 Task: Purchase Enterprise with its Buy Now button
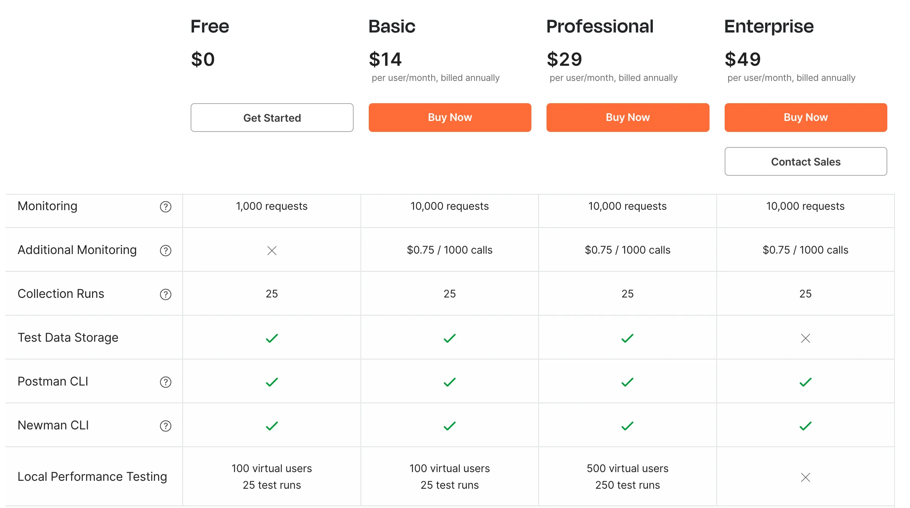click(x=806, y=118)
